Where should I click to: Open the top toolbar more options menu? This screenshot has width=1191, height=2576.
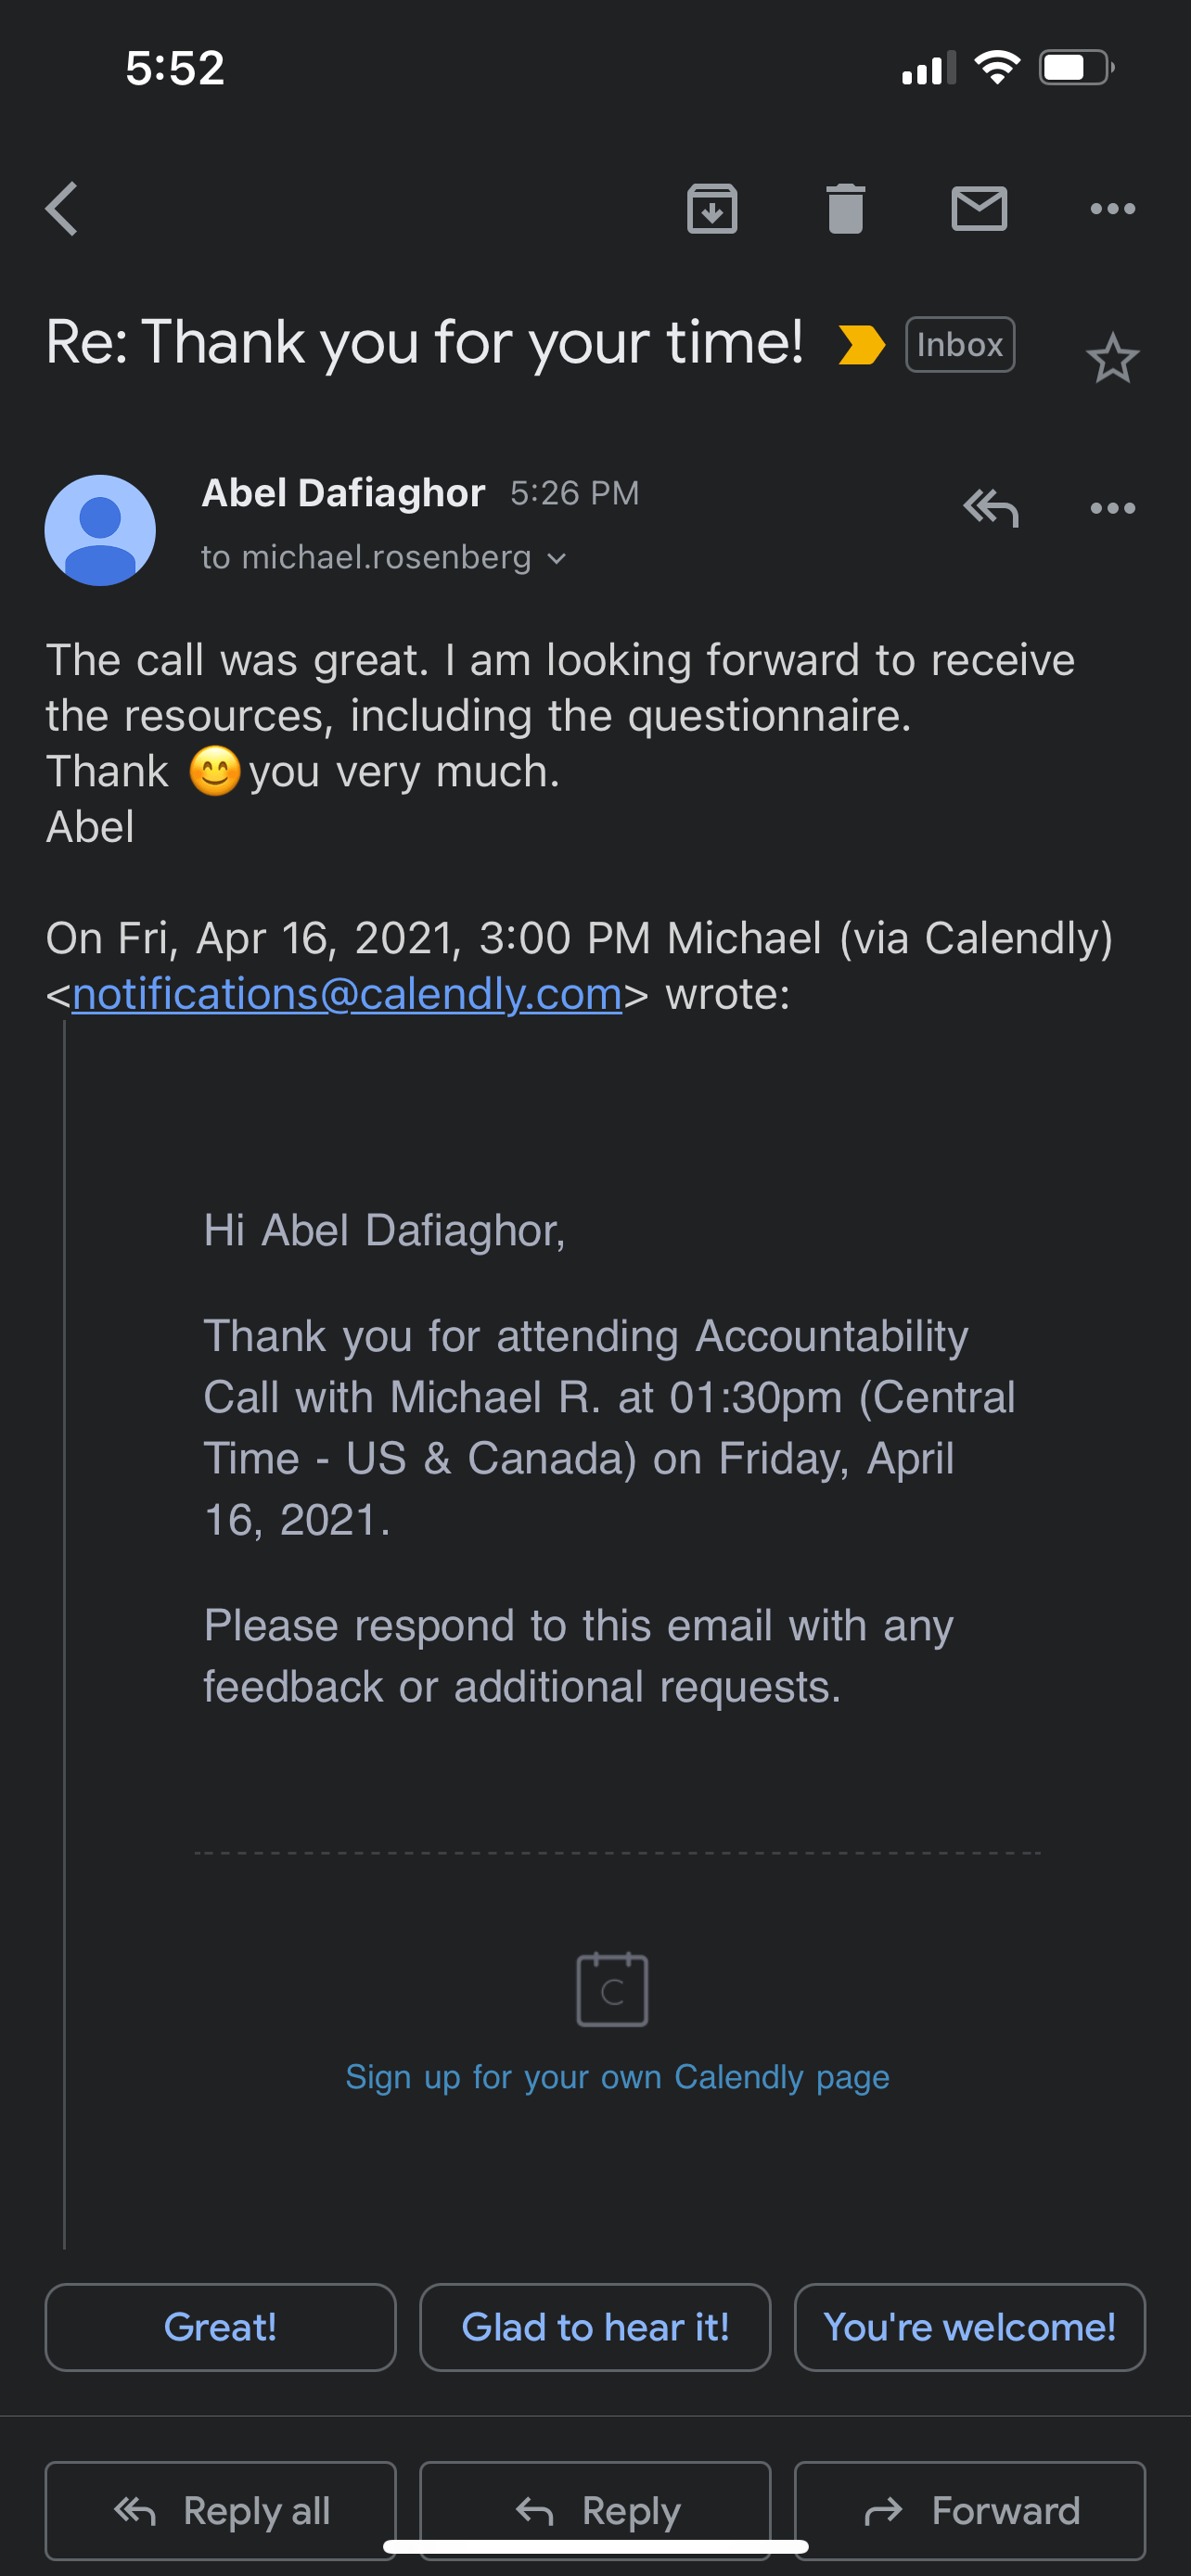point(1112,209)
